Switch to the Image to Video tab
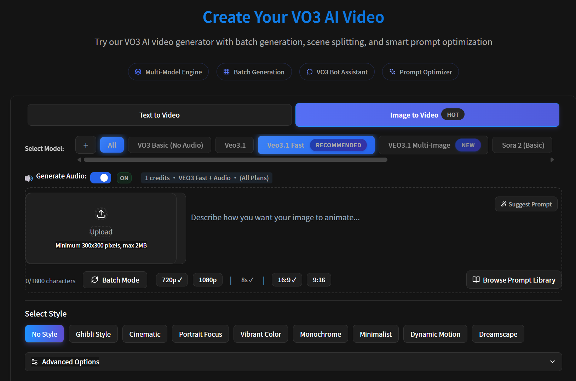This screenshot has width=576, height=381. 427,115
